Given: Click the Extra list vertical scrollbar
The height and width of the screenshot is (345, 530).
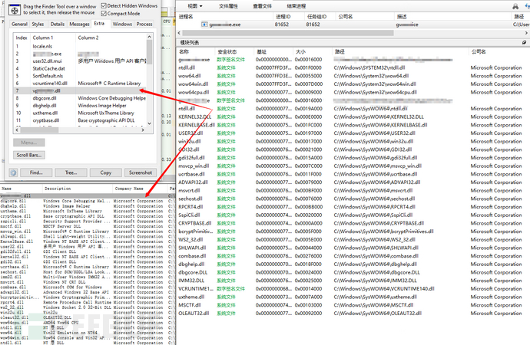Looking at the screenshot, I should [150, 77].
